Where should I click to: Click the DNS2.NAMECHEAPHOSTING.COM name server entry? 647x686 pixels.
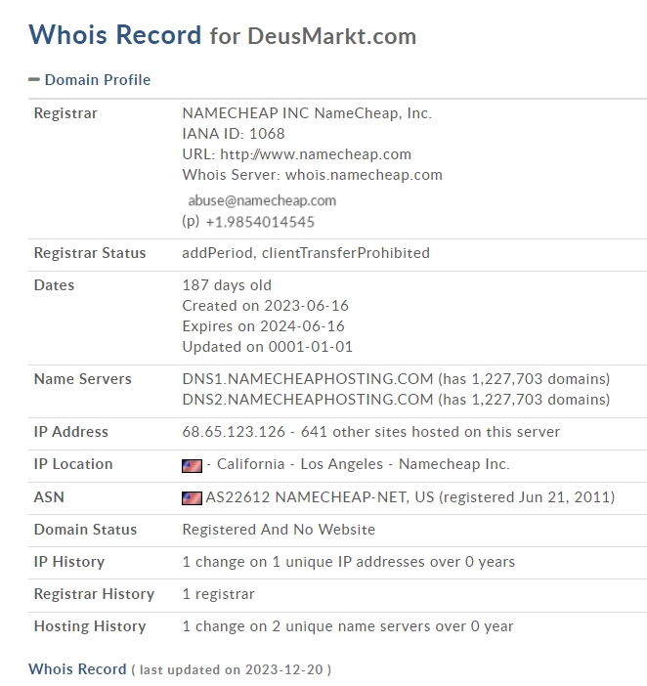(396, 400)
